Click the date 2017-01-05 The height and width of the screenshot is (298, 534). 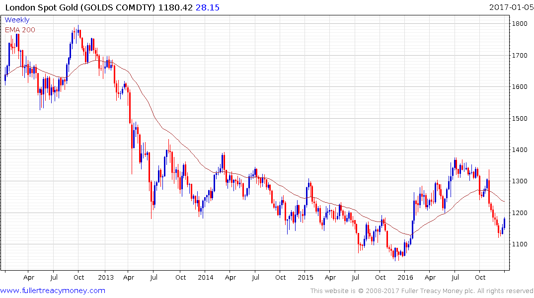[511, 7]
